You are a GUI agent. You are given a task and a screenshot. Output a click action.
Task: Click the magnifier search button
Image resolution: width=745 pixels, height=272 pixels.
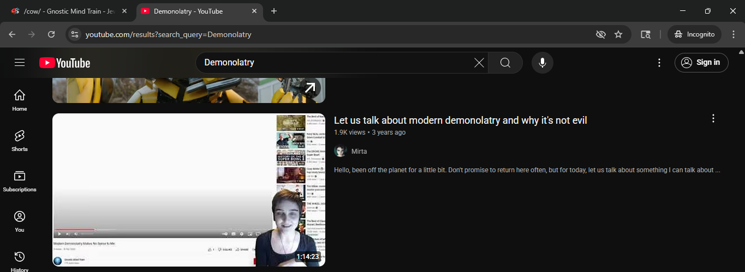coord(505,63)
